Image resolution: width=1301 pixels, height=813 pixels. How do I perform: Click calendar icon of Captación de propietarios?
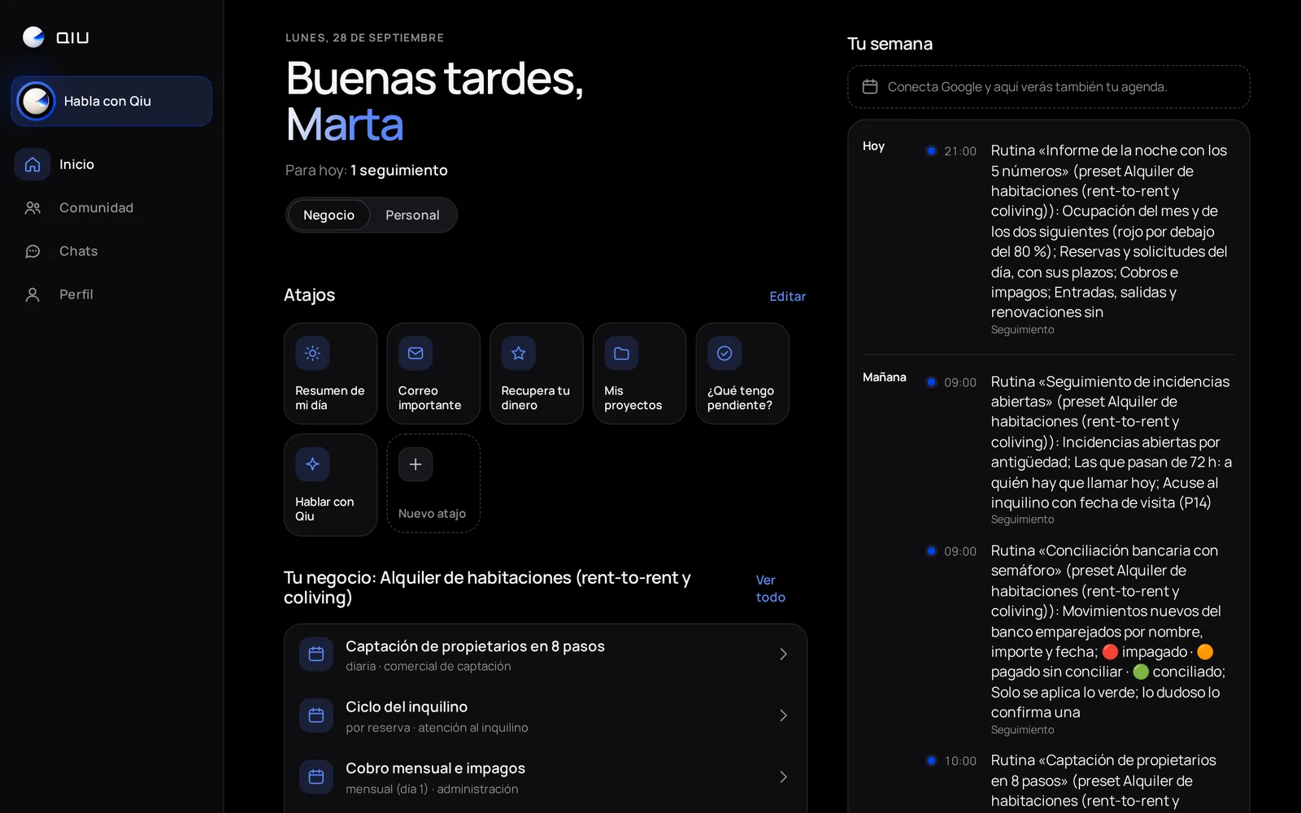pos(316,654)
